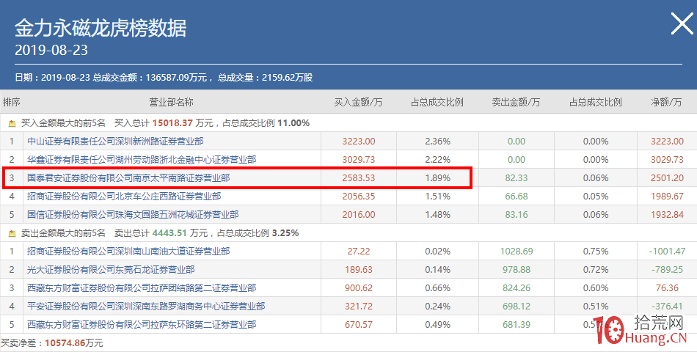Open 光大证券东莞石龙证券营业部 link

(x=111, y=269)
